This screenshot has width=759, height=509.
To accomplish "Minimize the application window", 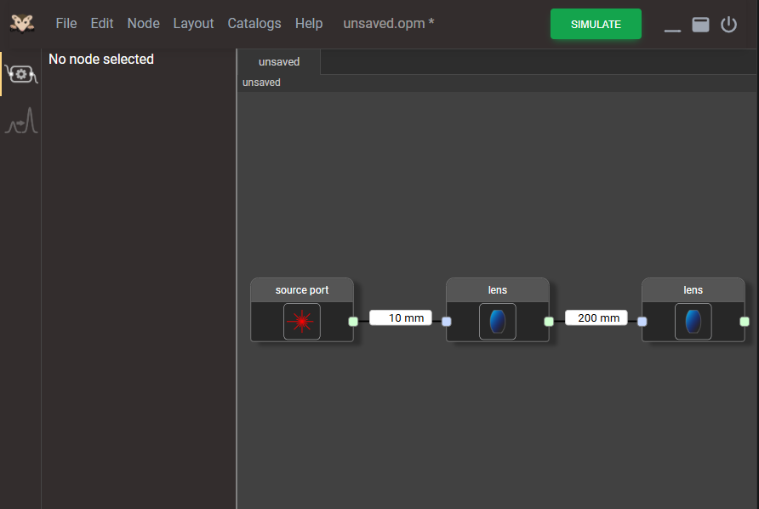I will click(672, 30).
